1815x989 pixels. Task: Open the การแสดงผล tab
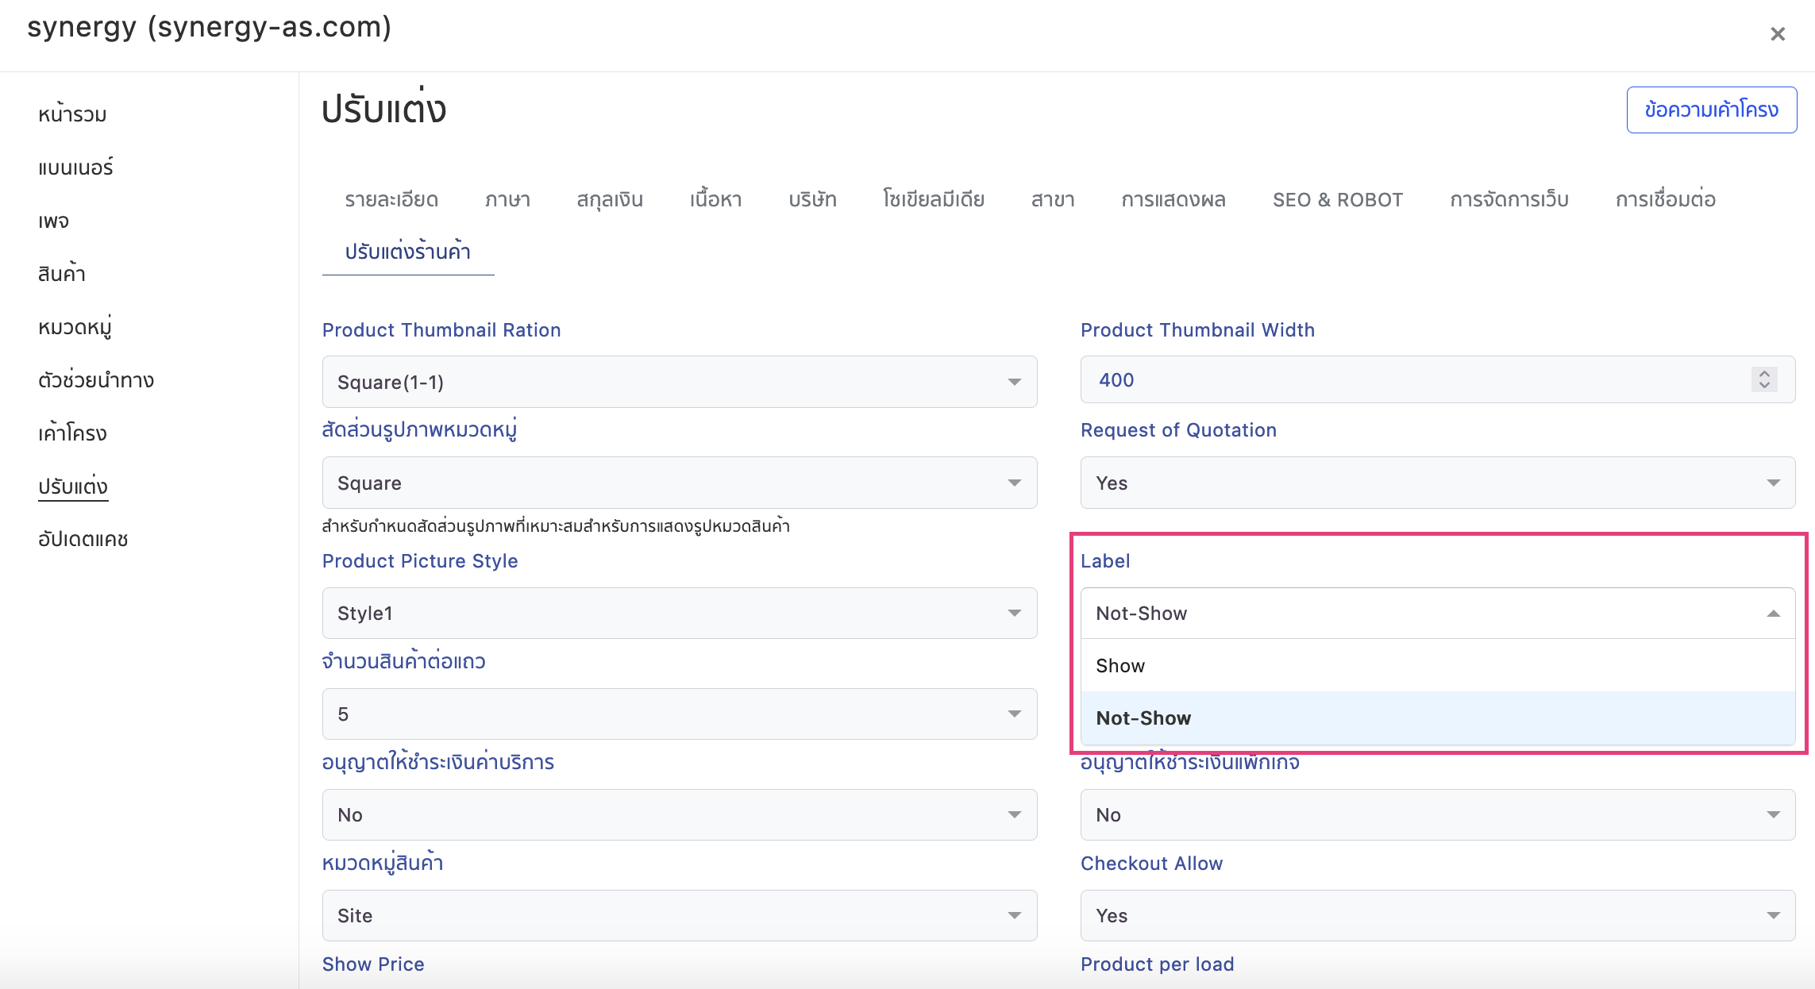1173,199
